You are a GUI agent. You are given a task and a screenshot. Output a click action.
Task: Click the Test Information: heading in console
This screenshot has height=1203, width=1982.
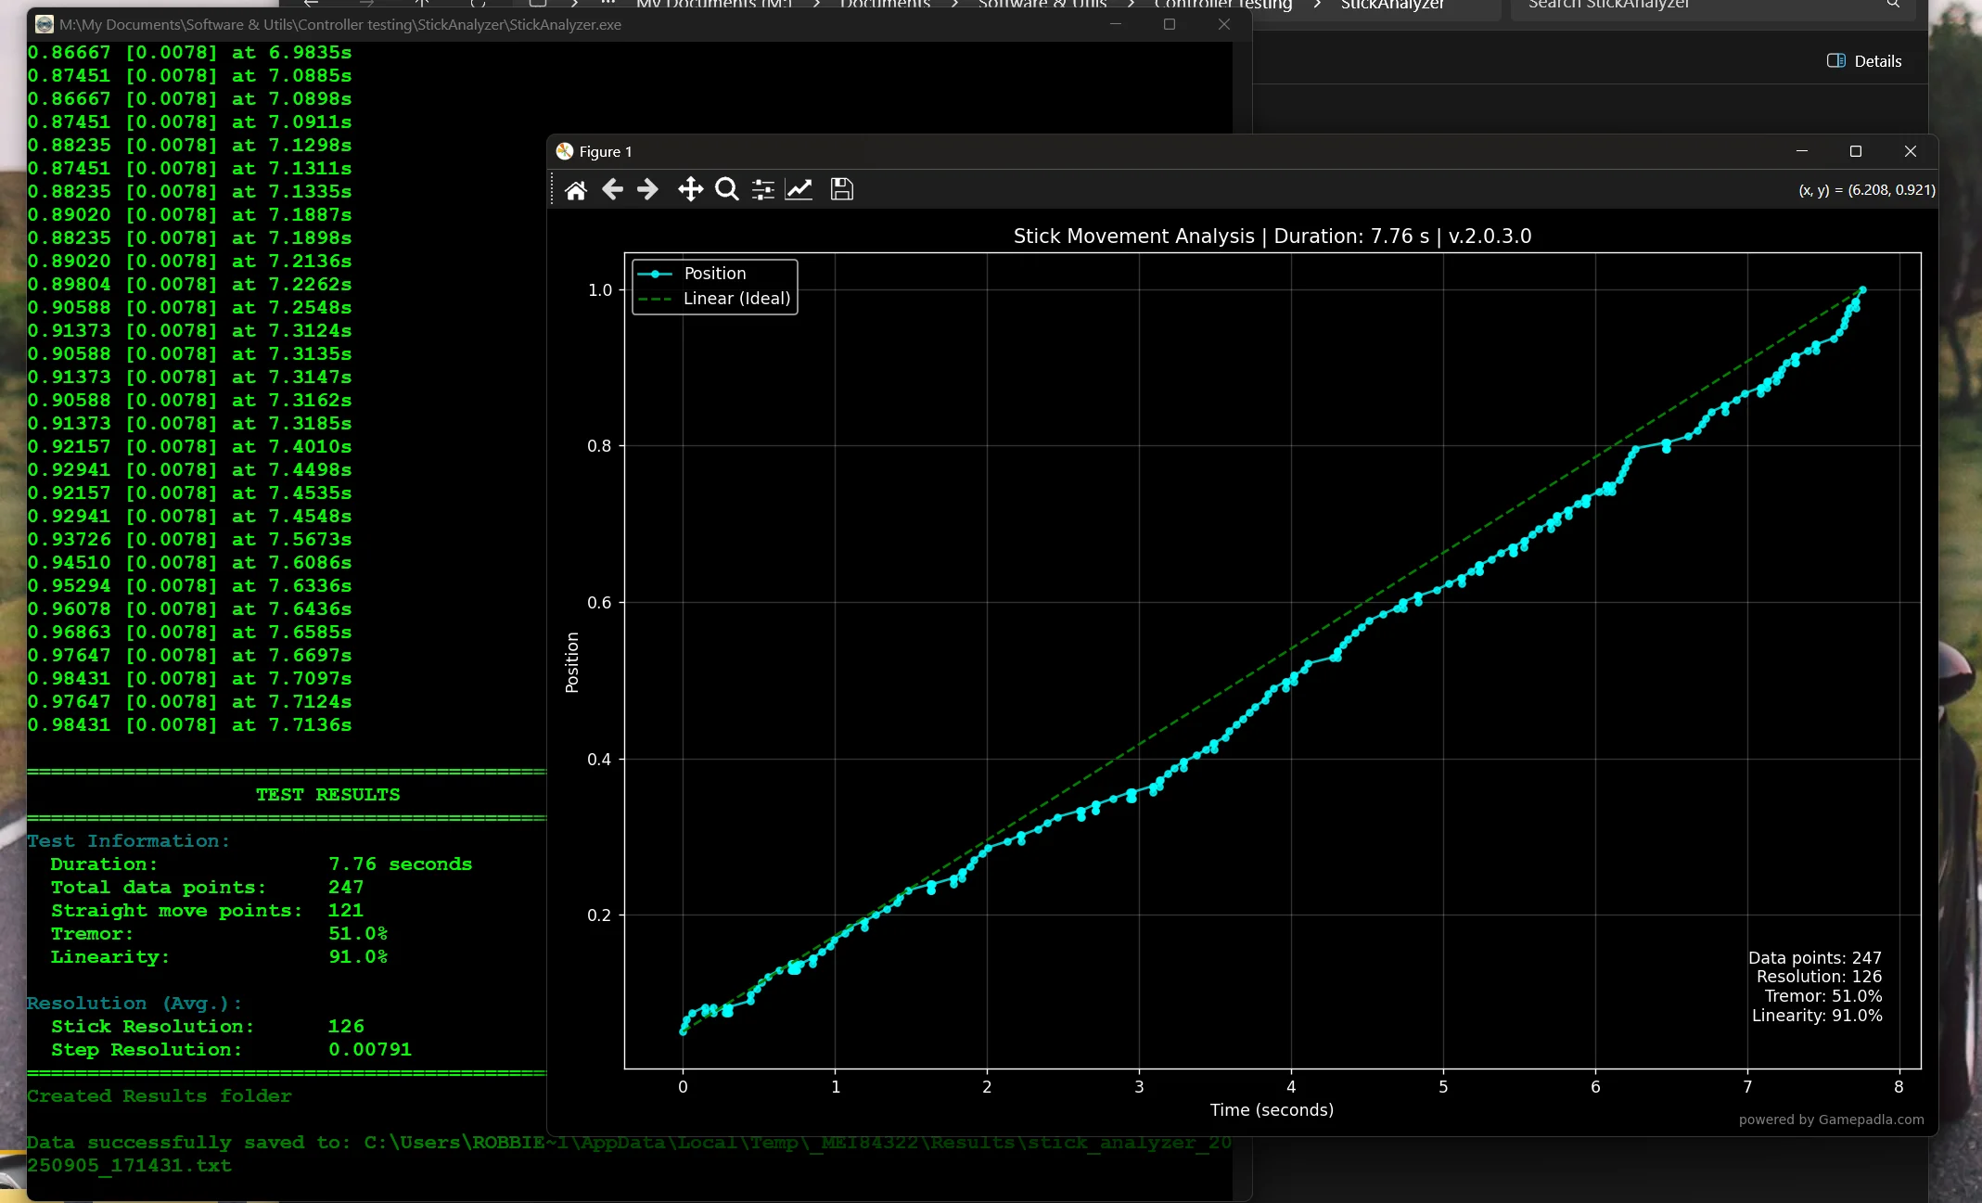[x=128, y=841]
